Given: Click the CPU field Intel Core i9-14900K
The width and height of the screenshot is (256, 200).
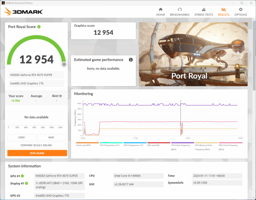Looking at the screenshot, I should 138,176.
